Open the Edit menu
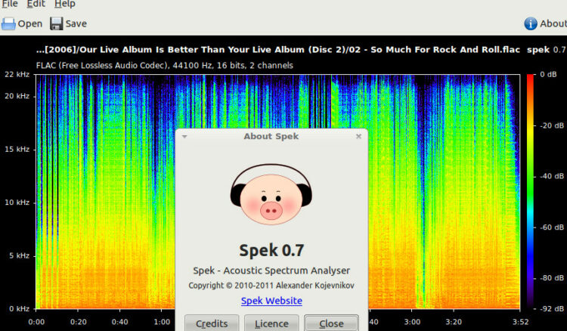567x331 pixels. pyautogui.click(x=36, y=4)
